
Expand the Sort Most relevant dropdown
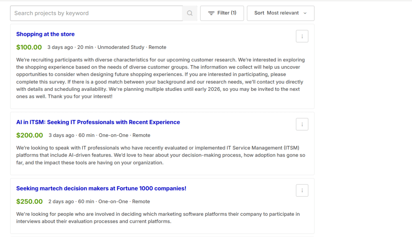280,13
